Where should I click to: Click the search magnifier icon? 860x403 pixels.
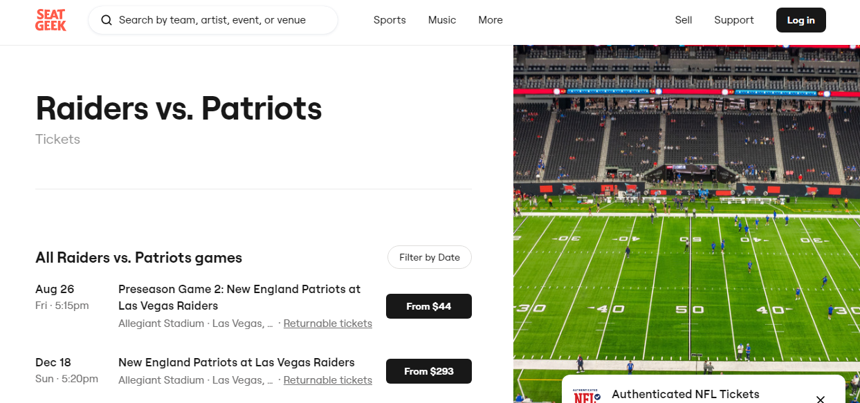click(x=107, y=20)
